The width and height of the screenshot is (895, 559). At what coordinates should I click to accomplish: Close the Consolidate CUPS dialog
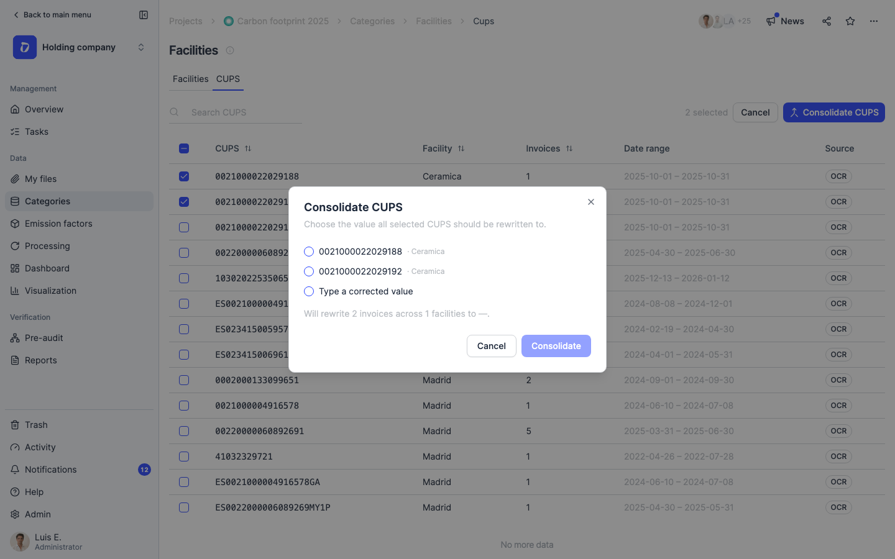coord(591,202)
